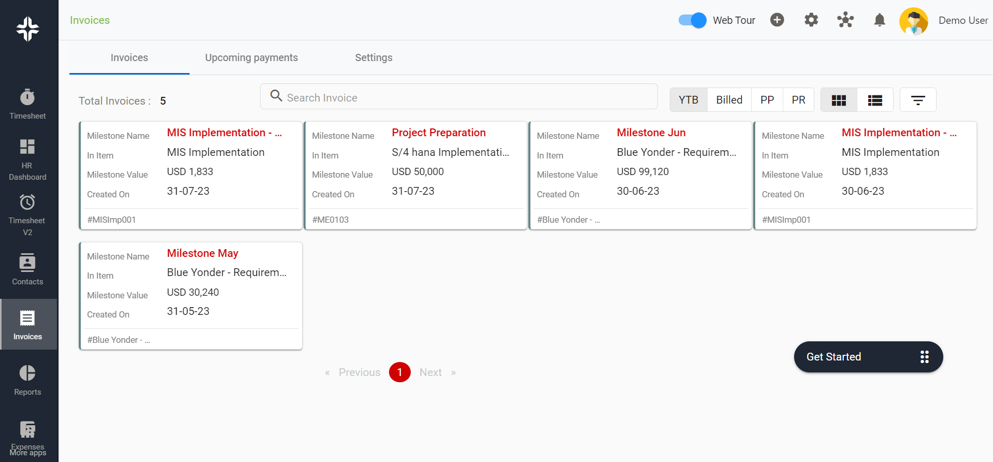The height and width of the screenshot is (462, 993).
Task: Toggle the Web Tour switch
Action: pyautogui.click(x=692, y=20)
